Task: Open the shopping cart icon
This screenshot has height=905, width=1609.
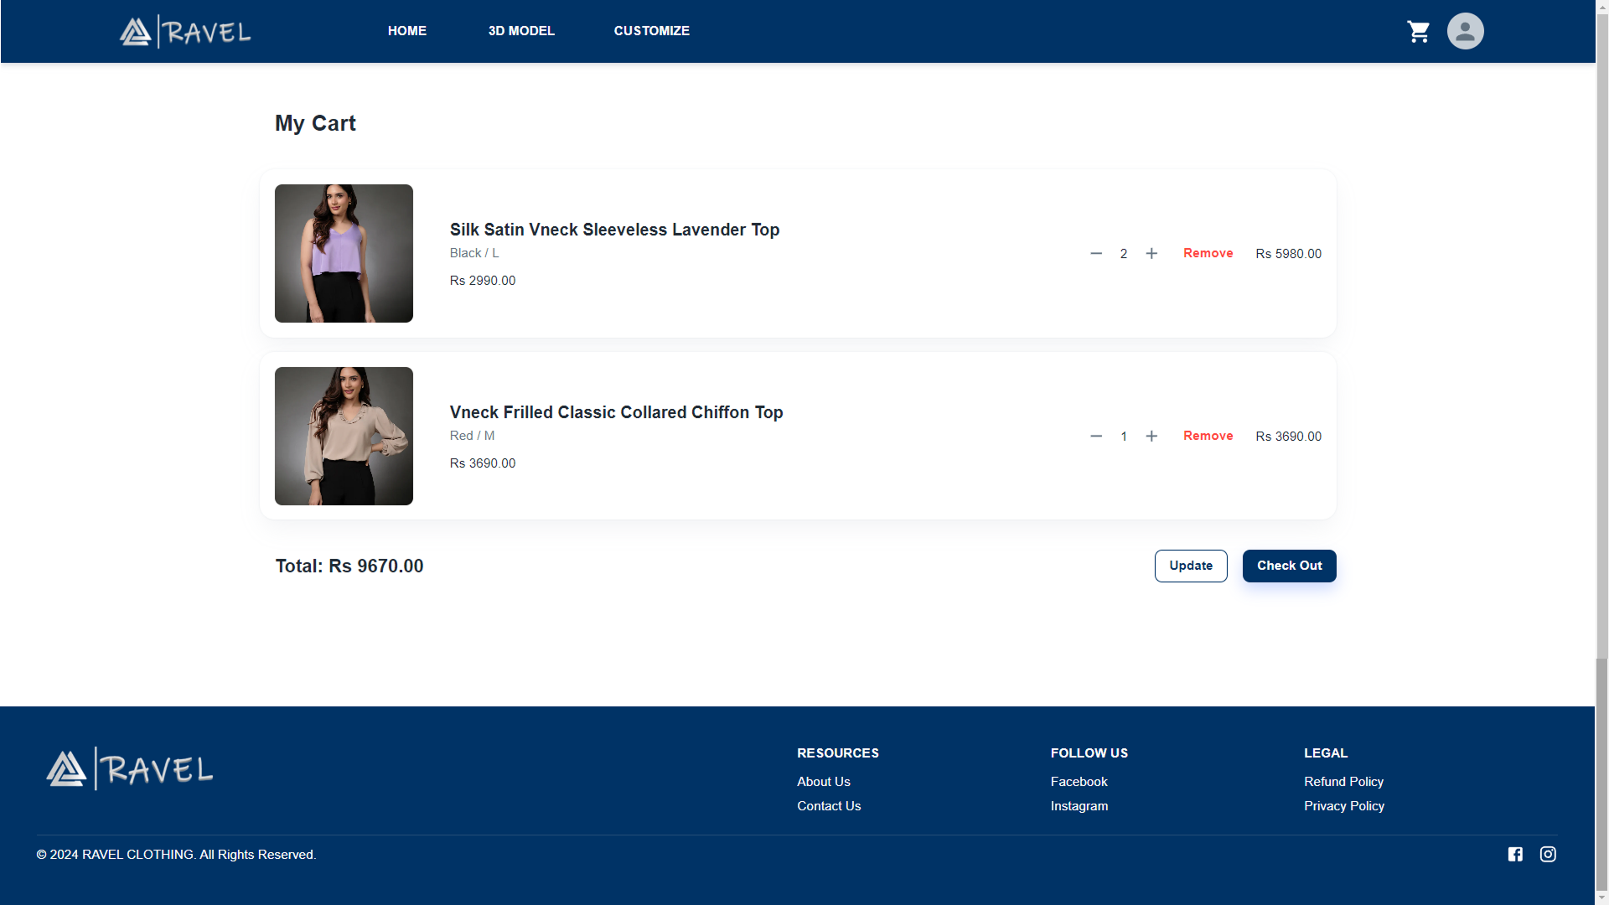Action: (x=1418, y=31)
